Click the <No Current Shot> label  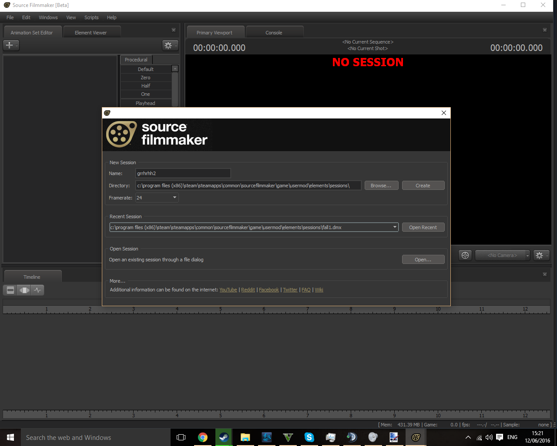point(368,48)
